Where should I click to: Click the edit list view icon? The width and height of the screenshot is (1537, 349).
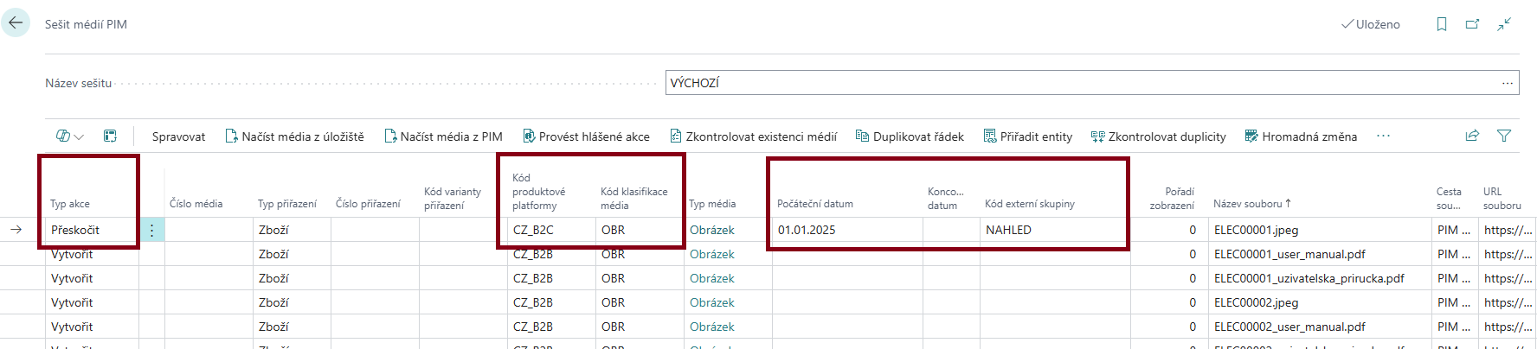pyautogui.click(x=110, y=136)
